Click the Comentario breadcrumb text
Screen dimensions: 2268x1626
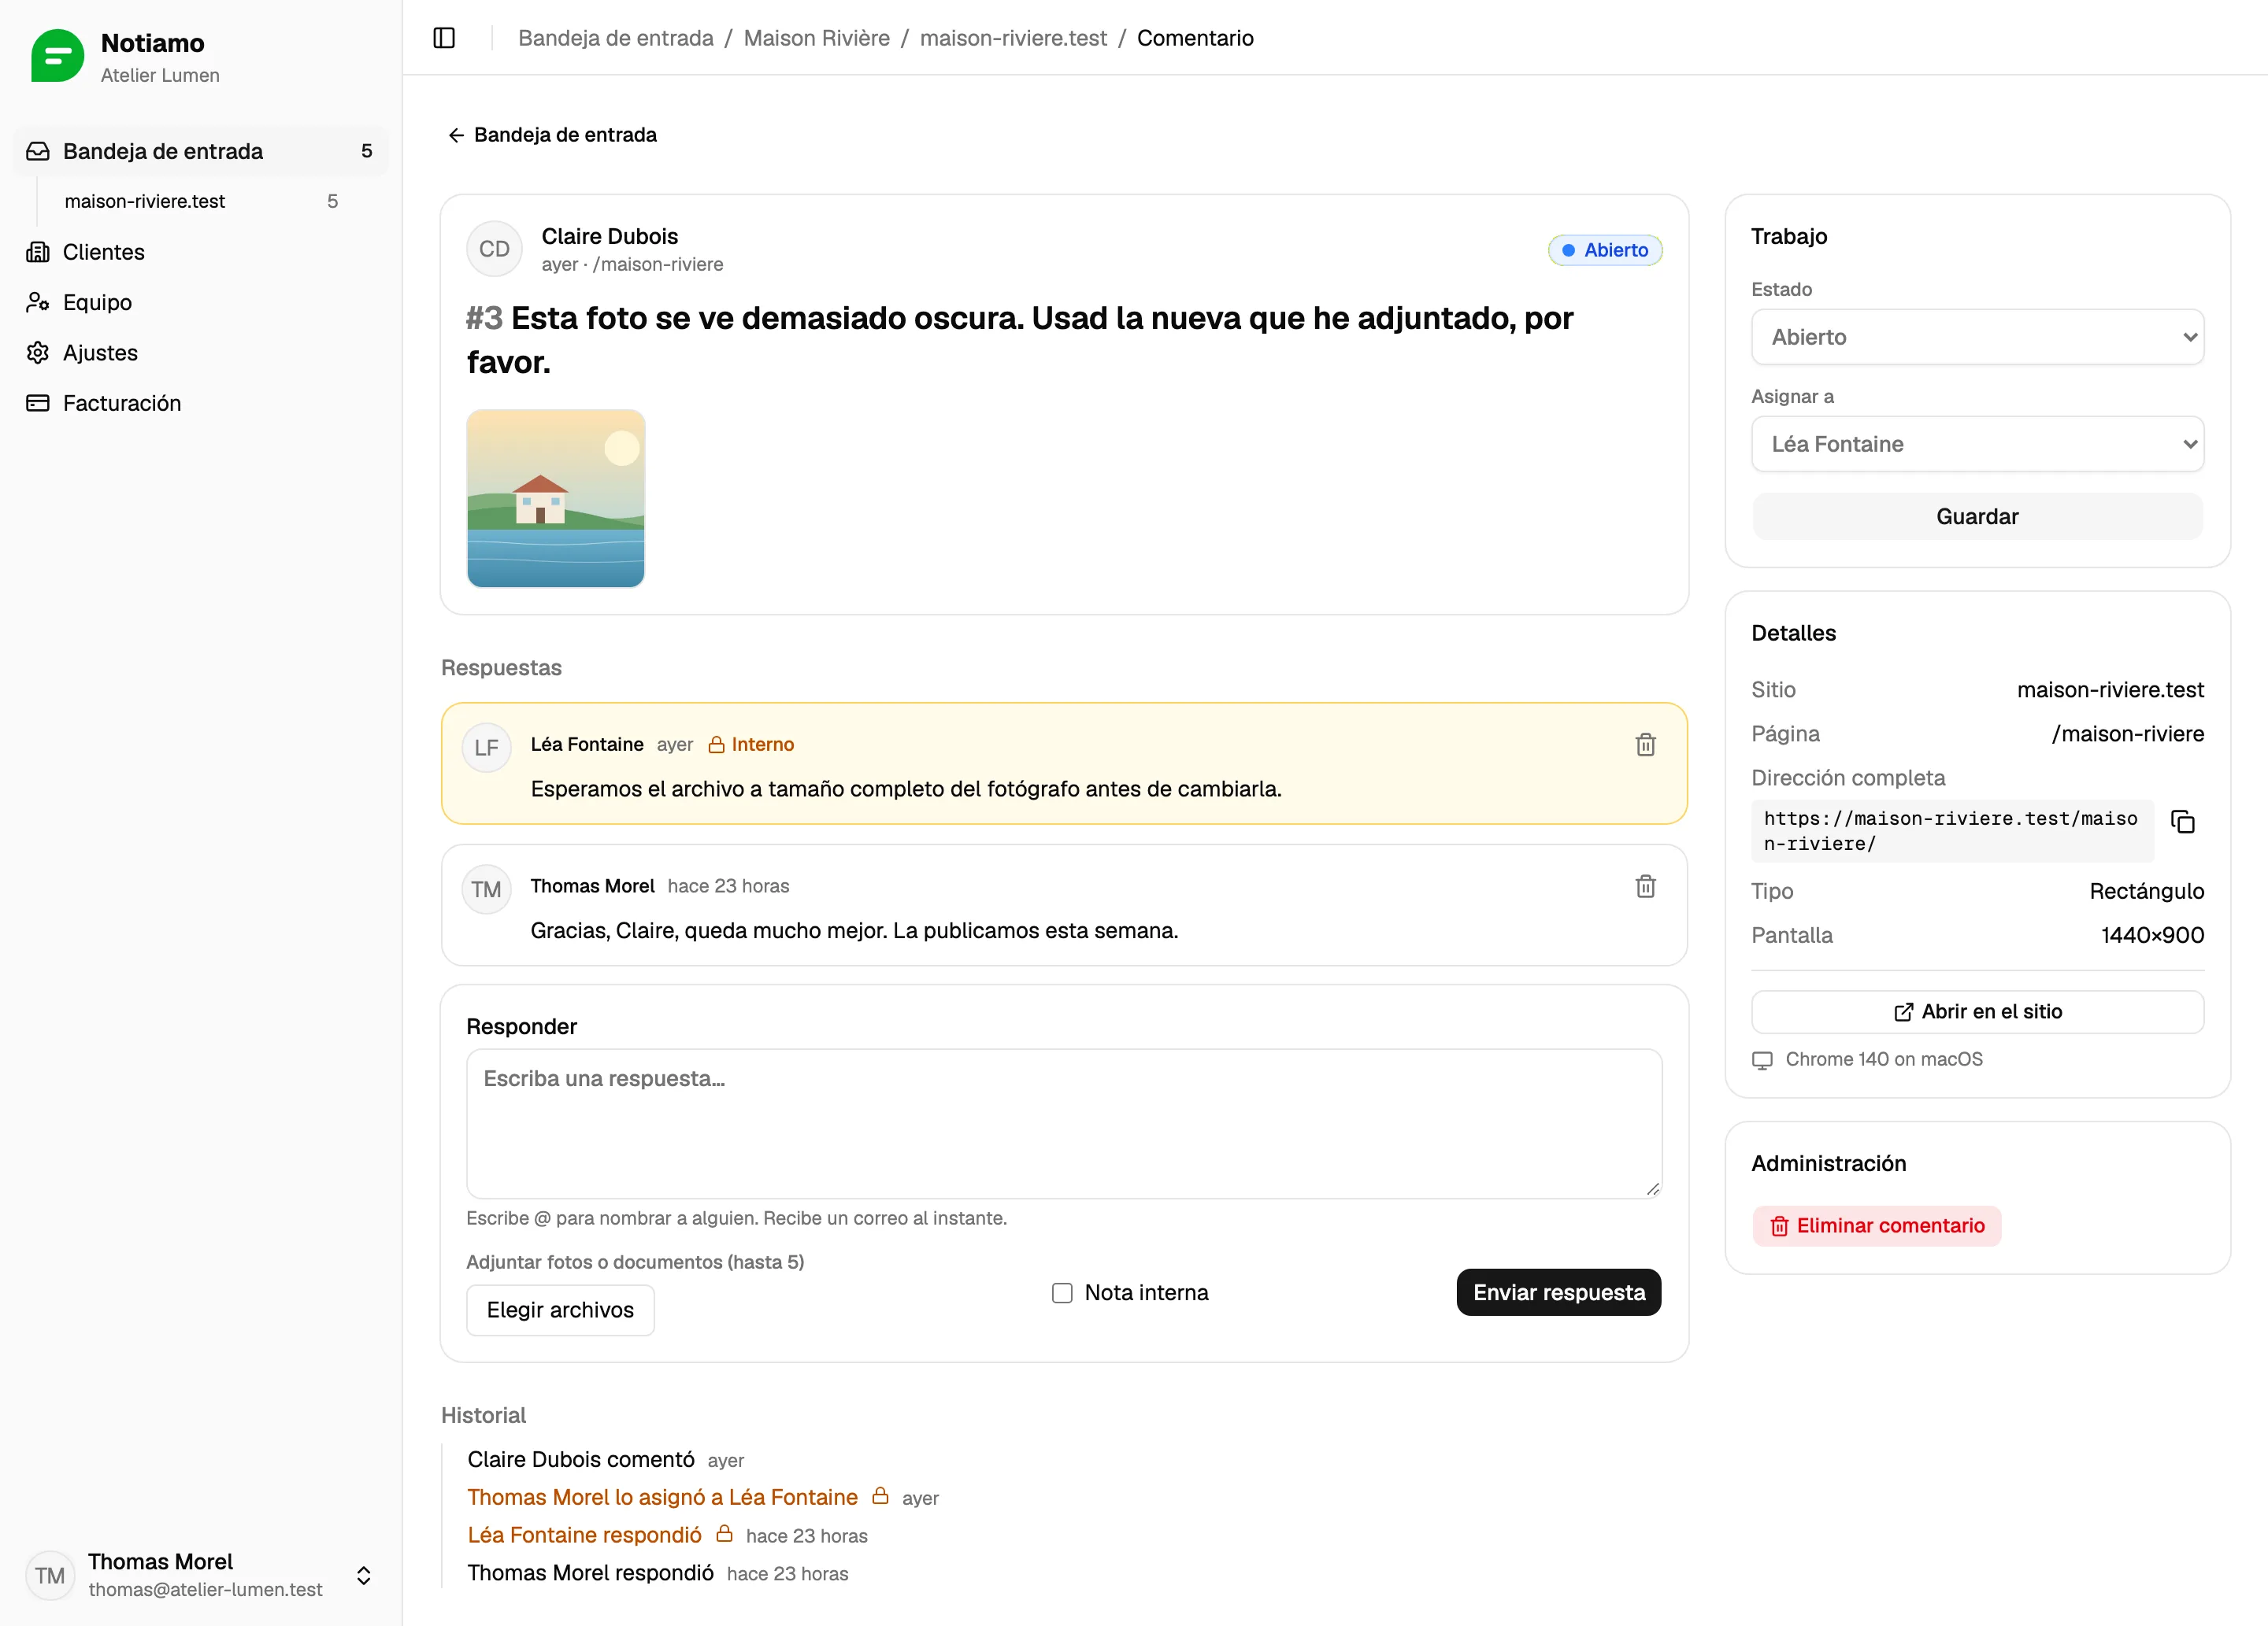[x=1195, y=38]
